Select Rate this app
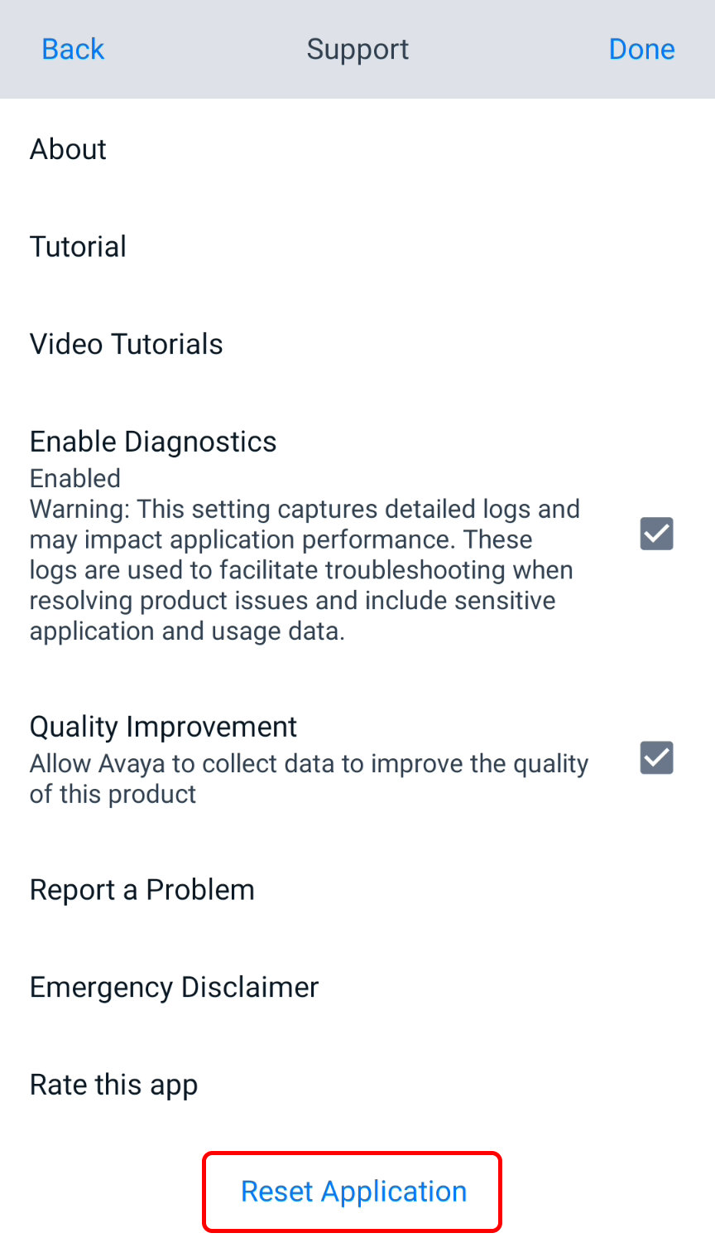Viewport: 715px width, 1238px height. tap(113, 1084)
